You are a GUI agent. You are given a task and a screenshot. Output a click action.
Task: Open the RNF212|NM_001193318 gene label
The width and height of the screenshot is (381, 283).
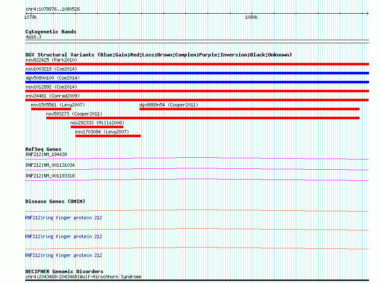[x=50, y=176]
